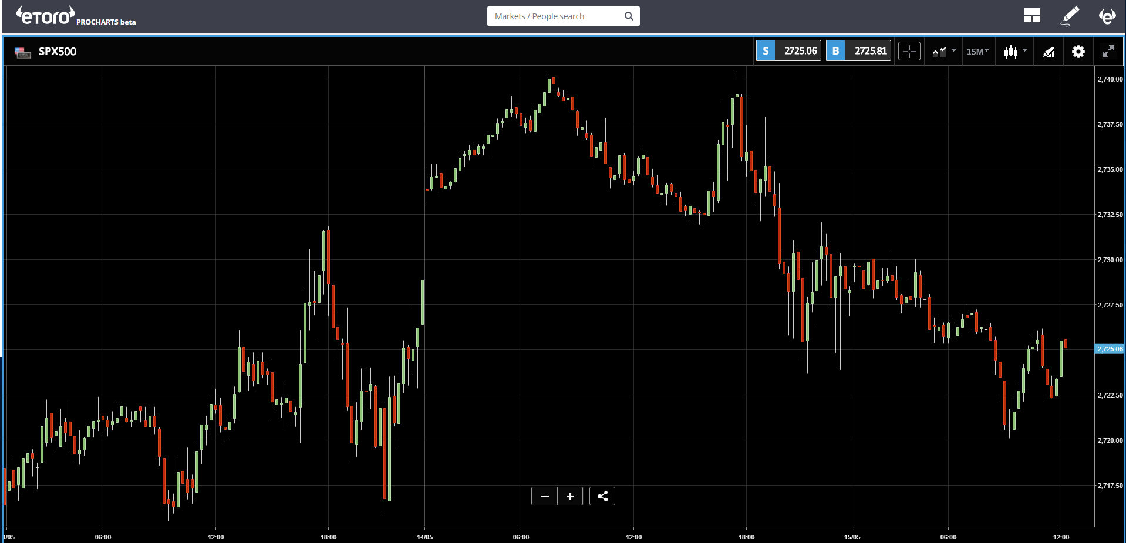Open the 15M timeframe dropdown
Screen dimensions: 1126x543
click(x=977, y=52)
